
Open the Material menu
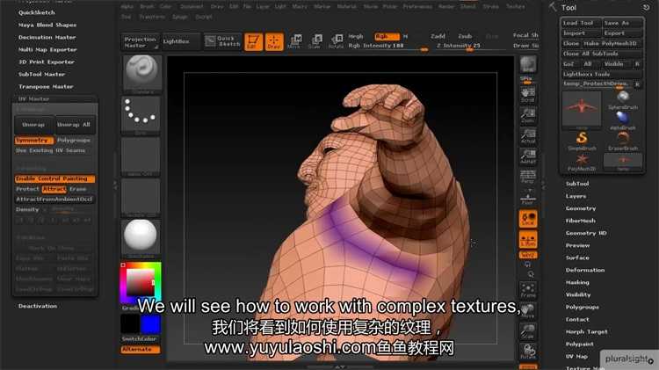tap(347, 6)
